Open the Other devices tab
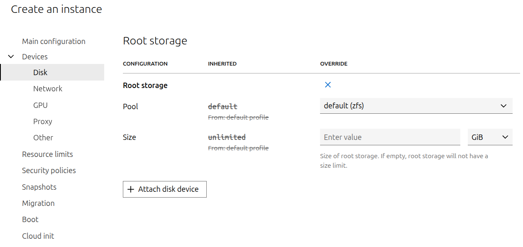 tap(43, 138)
